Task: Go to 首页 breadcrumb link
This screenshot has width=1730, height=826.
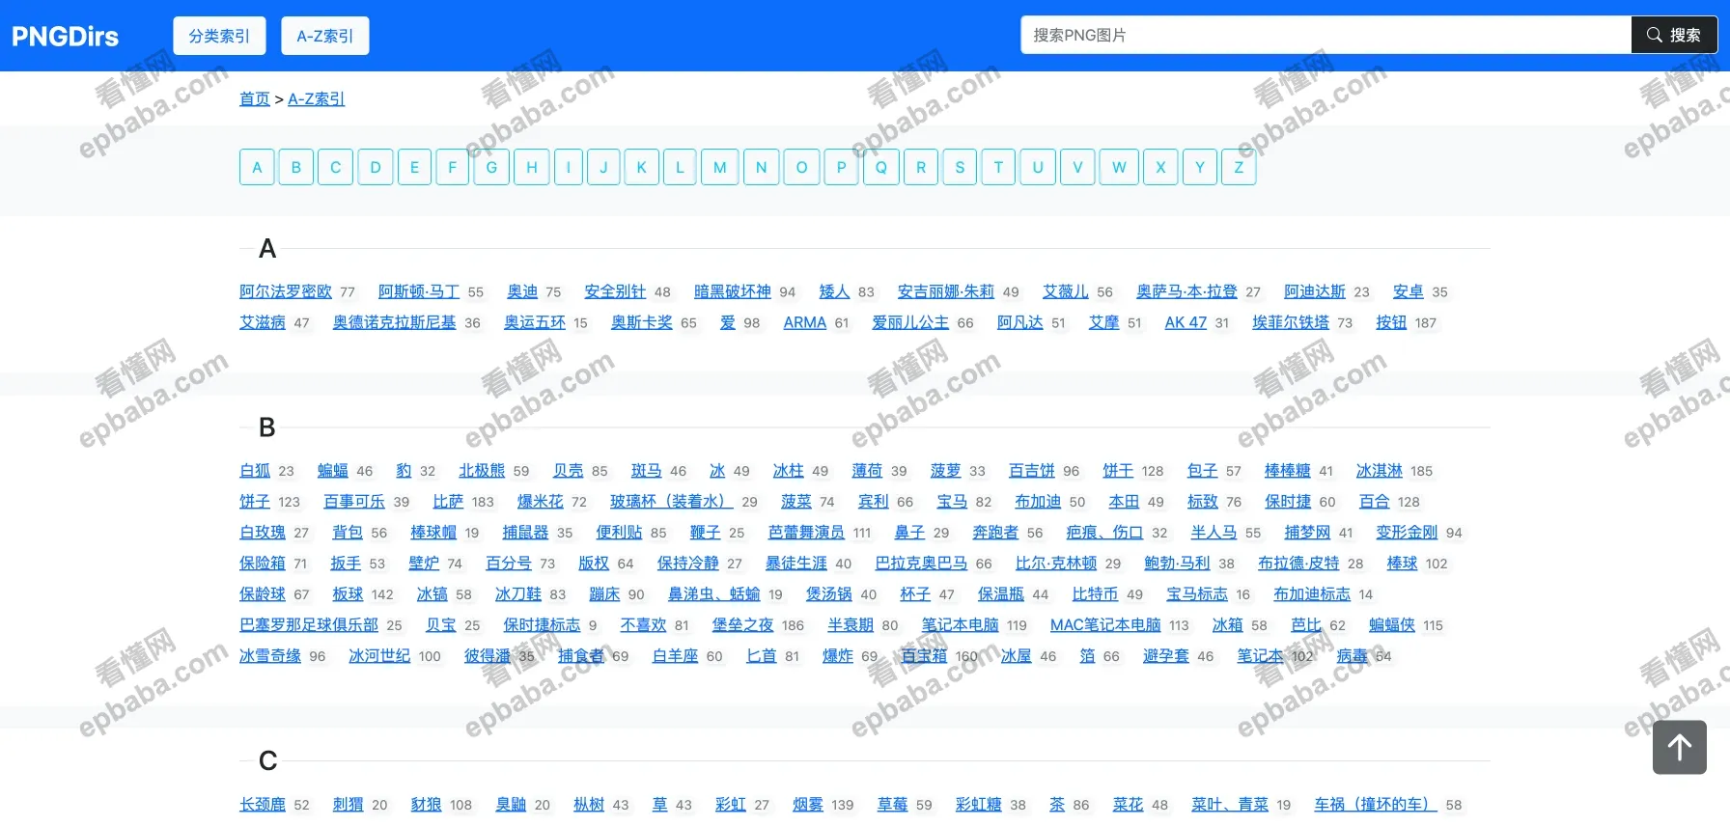Action: tap(255, 98)
